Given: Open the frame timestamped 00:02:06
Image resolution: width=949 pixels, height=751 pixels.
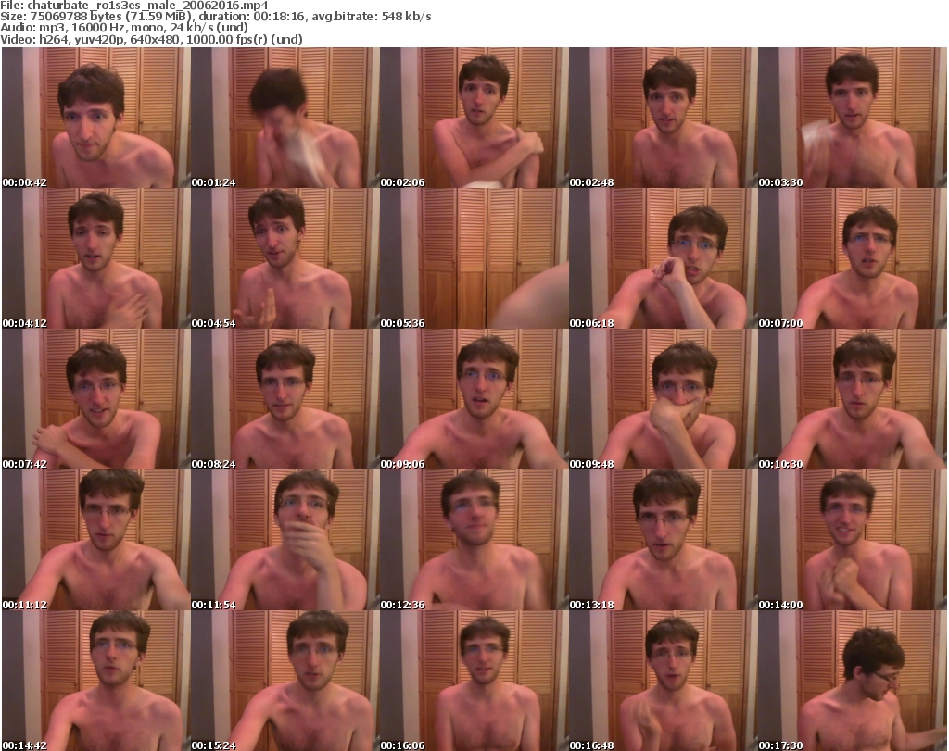Looking at the screenshot, I should (x=474, y=118).
